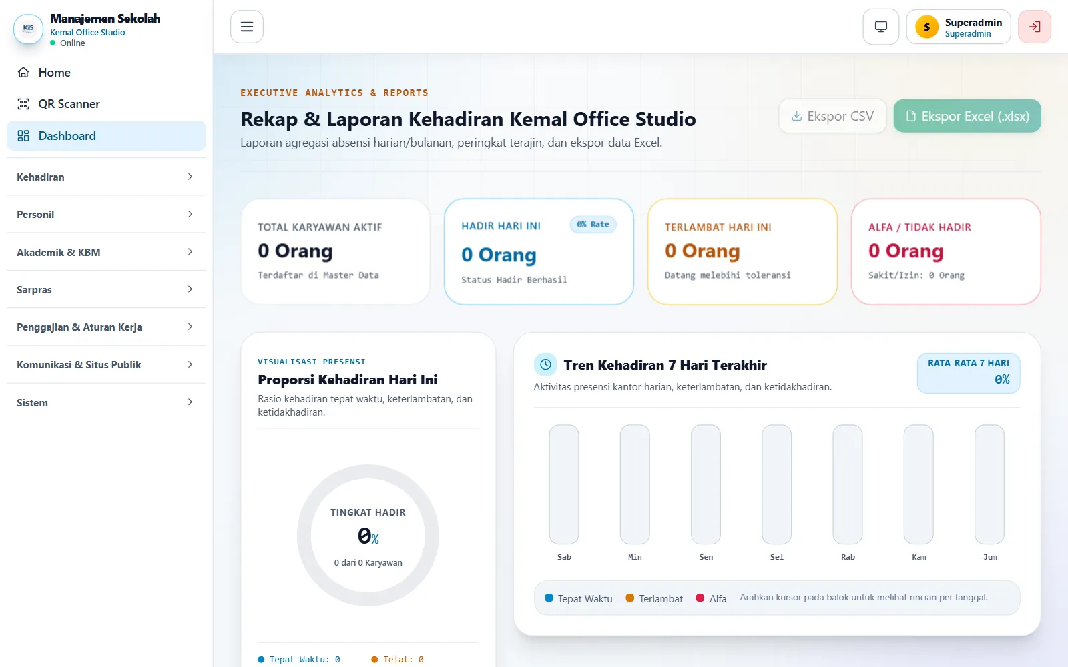Expand the Komunikasi & Situs Publik chevron
Screen dimensions: 1068x667
(x=190, y=364)
